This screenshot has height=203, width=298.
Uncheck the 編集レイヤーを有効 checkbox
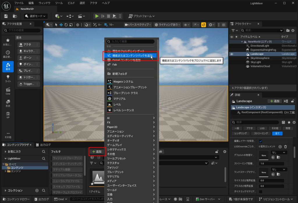coord(260,141)
